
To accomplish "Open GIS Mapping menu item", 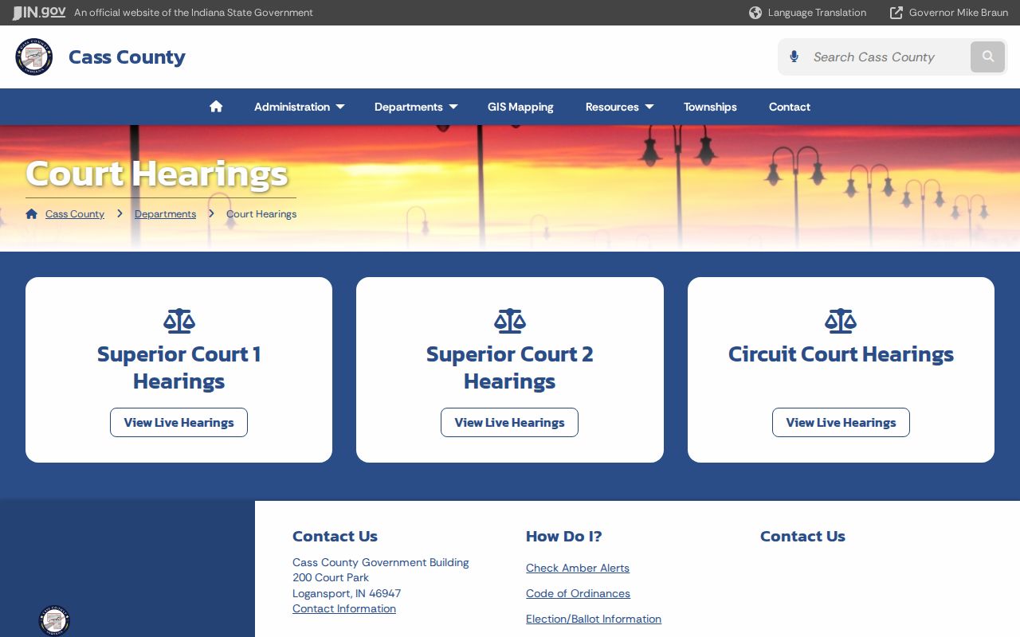I will 520,107.
